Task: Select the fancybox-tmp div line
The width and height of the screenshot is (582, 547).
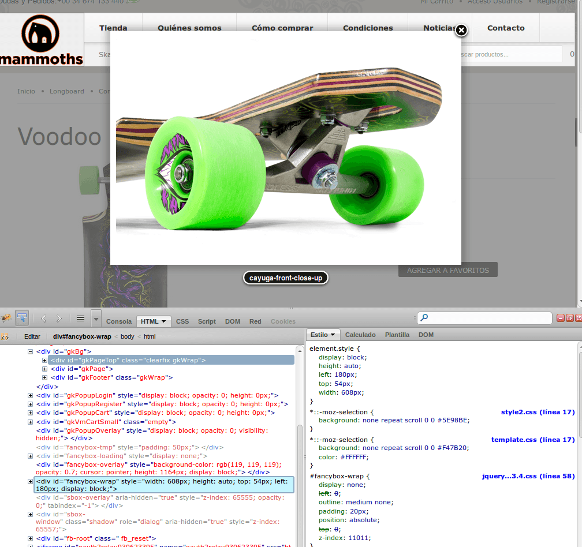Action: coord(129,447)
